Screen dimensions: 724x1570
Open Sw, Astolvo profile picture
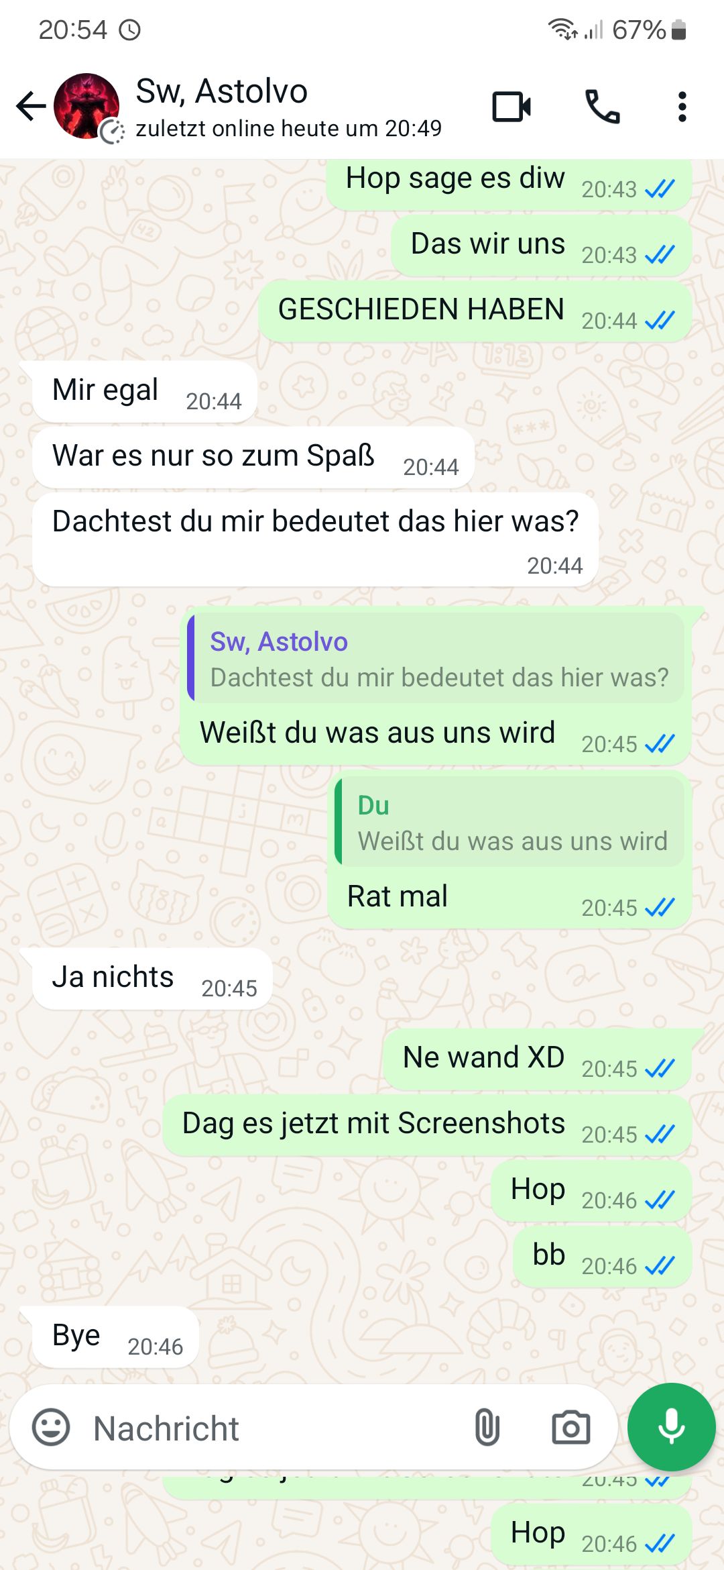coord(86,107)
